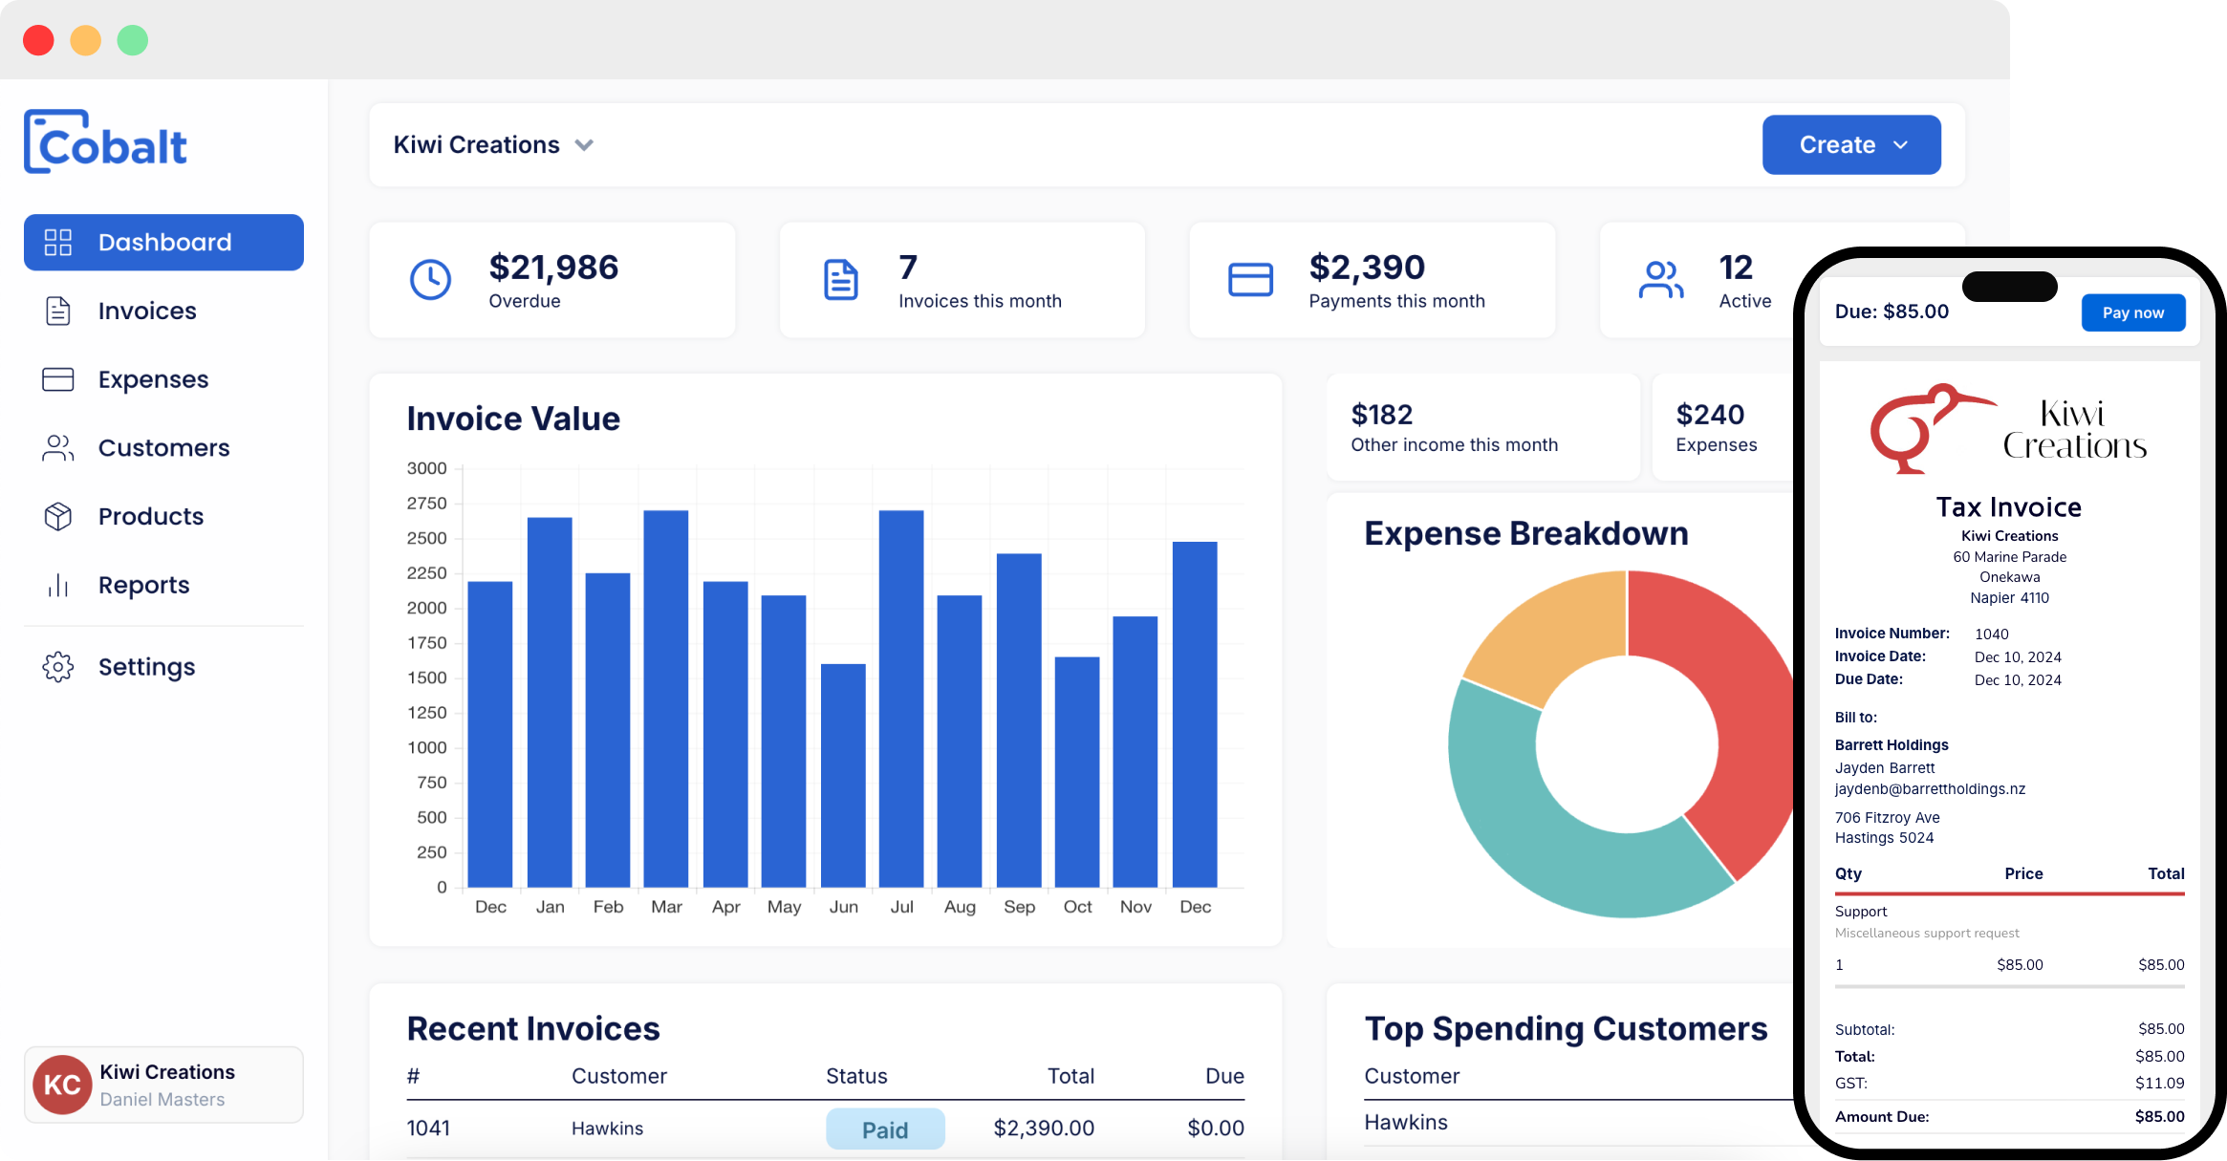This screenshot has width=2227, height=1161.
Task: Click the Customer column header in Recent Invoices
Action: pyautogui.click(x=619, y=1077)
